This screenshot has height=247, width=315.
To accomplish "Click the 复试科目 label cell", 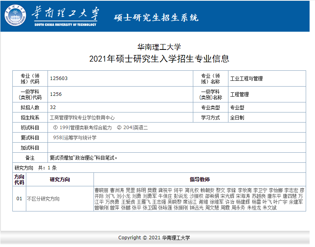I will point(30,138).
